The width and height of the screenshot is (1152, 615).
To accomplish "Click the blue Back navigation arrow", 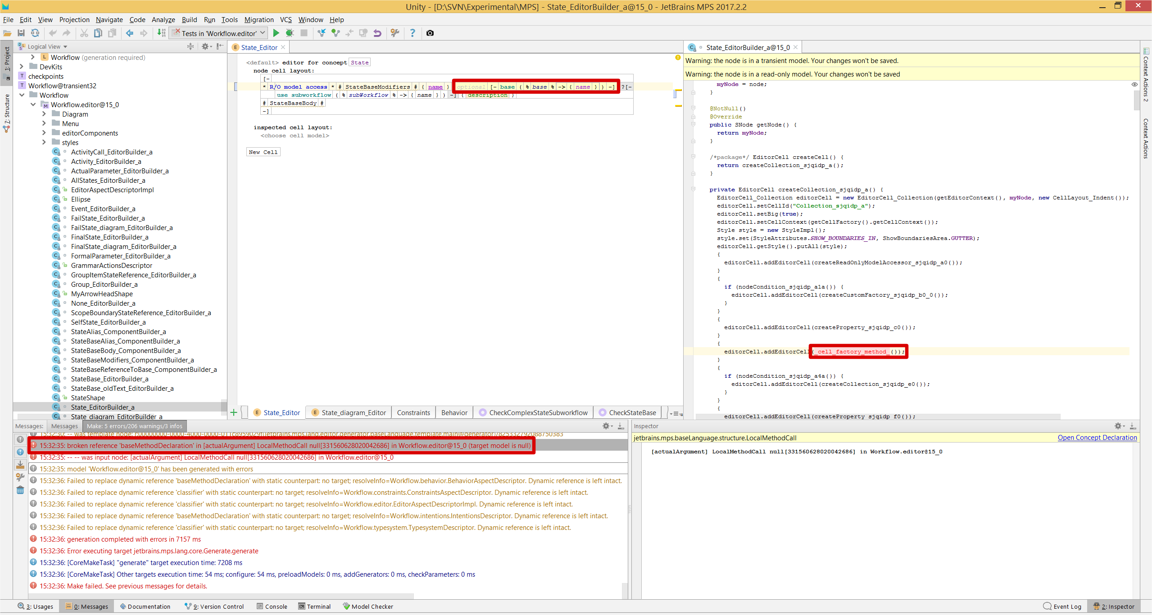I will point(130,33).
